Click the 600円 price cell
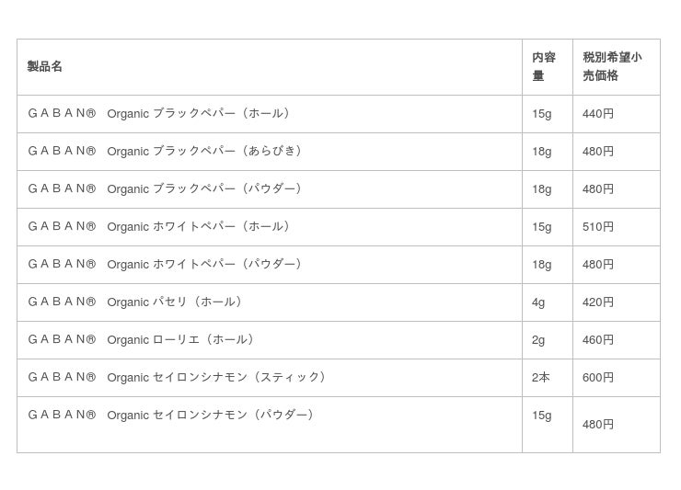The image size is (681, 490). coord(598,378)
